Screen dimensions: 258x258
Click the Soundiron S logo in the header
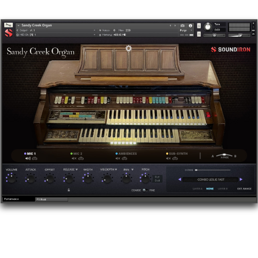tap(8, 33)
